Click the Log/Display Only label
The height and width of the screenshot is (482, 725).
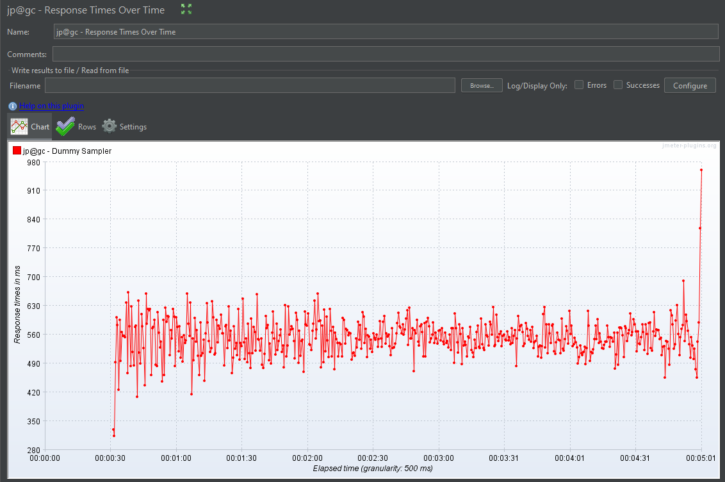point(537,86)
